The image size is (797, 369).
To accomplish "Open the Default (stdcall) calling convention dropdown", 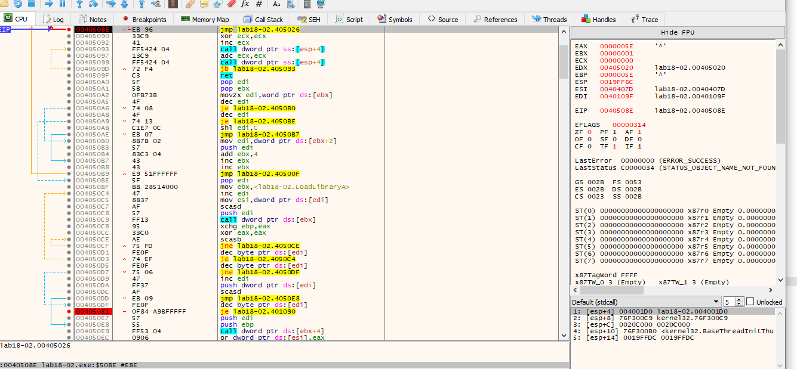I will point(646,302).
